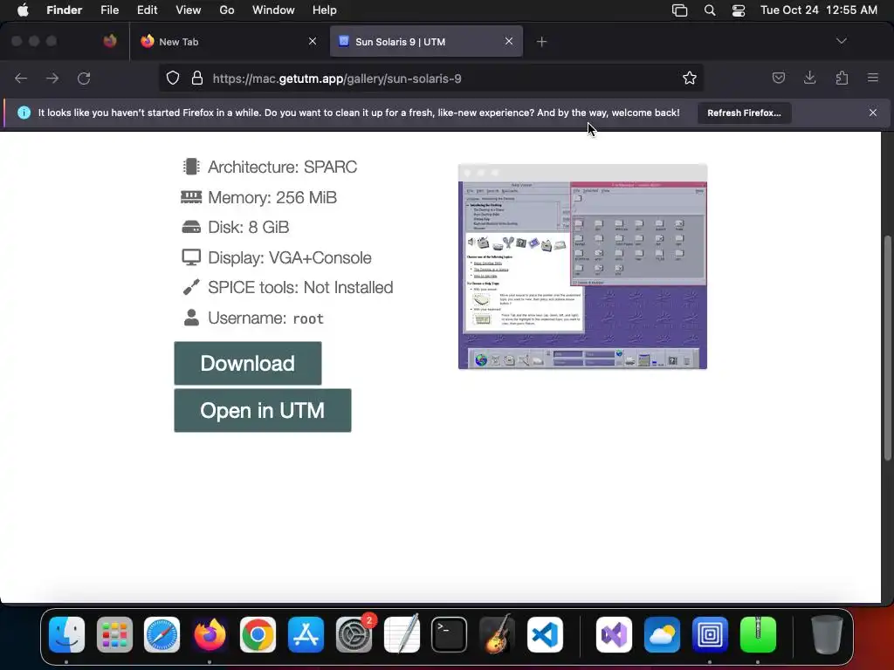
Task: Expand the list all tabs chevron
Action: (x=841, y=41)
